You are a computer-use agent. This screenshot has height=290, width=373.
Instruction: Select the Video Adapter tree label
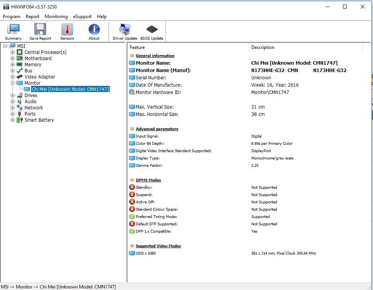pos(40,77)
